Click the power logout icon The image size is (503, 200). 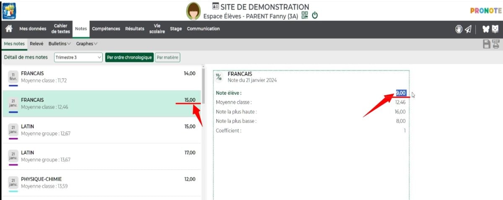(315, 15)
